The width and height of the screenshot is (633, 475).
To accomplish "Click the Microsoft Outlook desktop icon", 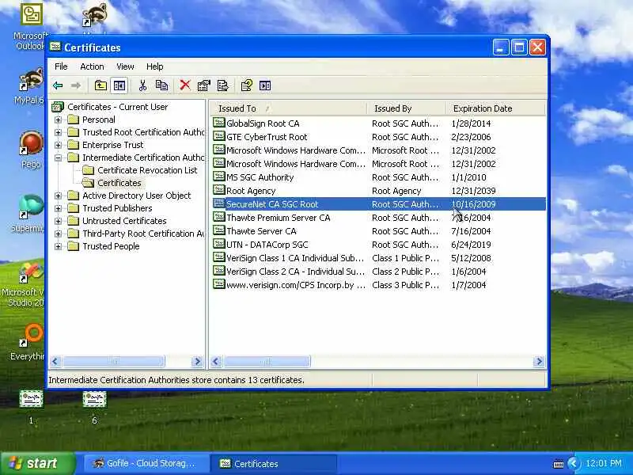I will pyautogui.click(x=31, y=15).
